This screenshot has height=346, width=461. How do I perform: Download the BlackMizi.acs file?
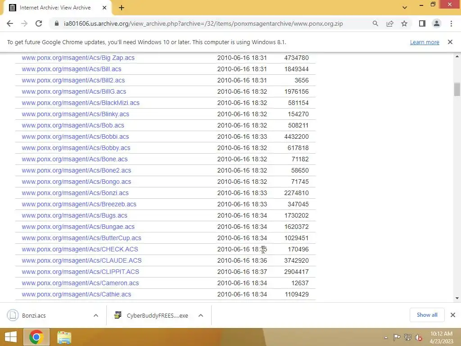point(81,103)
